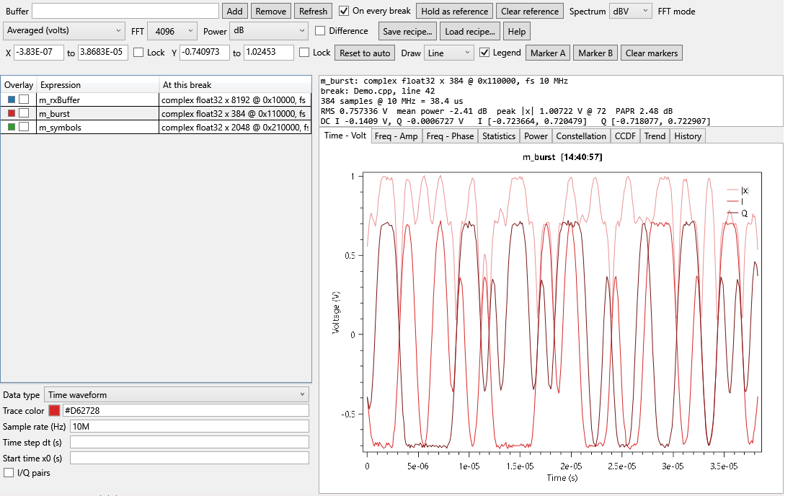793x496 pixels.
Task: Switch to the Freq - Phase tab
Action: click(x=450, y=136)
